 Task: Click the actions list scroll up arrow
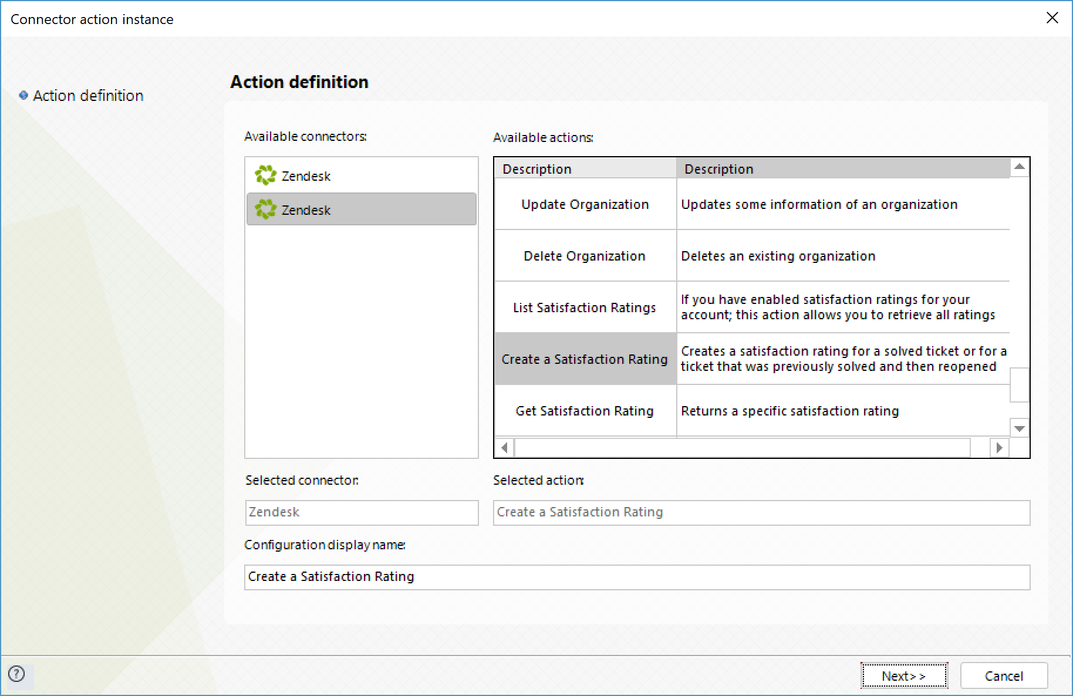point(1020,167)
